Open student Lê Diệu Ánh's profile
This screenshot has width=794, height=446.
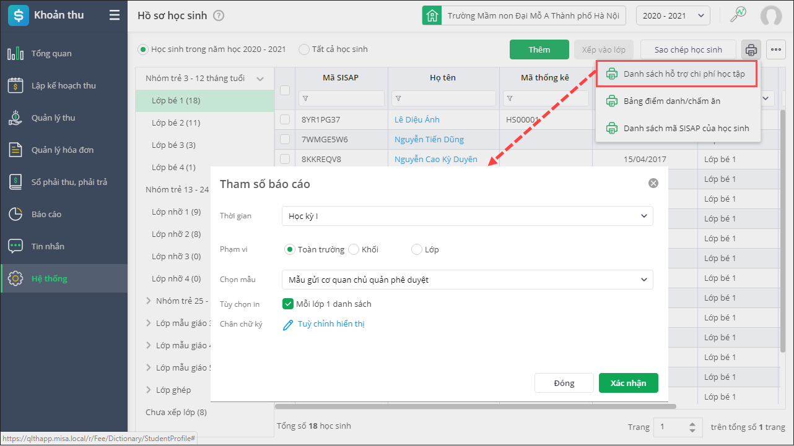[x=417, y=119]
